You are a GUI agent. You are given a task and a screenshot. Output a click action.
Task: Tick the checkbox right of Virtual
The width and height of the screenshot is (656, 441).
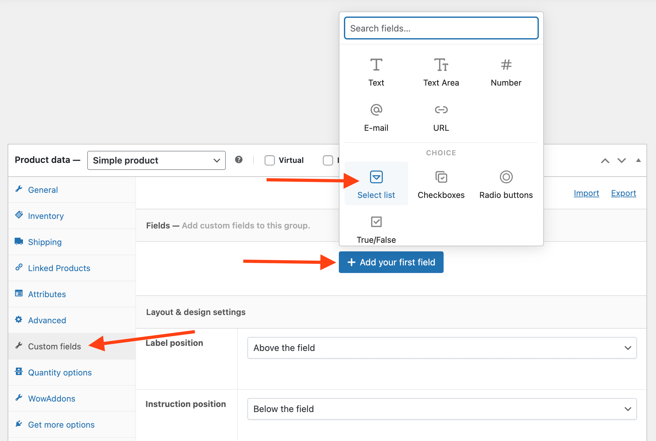coord(328,160)
